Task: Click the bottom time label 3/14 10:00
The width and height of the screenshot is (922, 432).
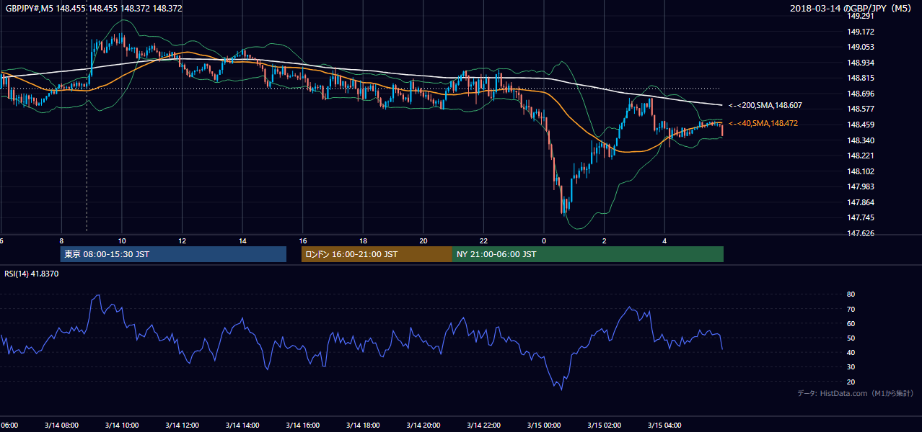Action: coord(122,426)
